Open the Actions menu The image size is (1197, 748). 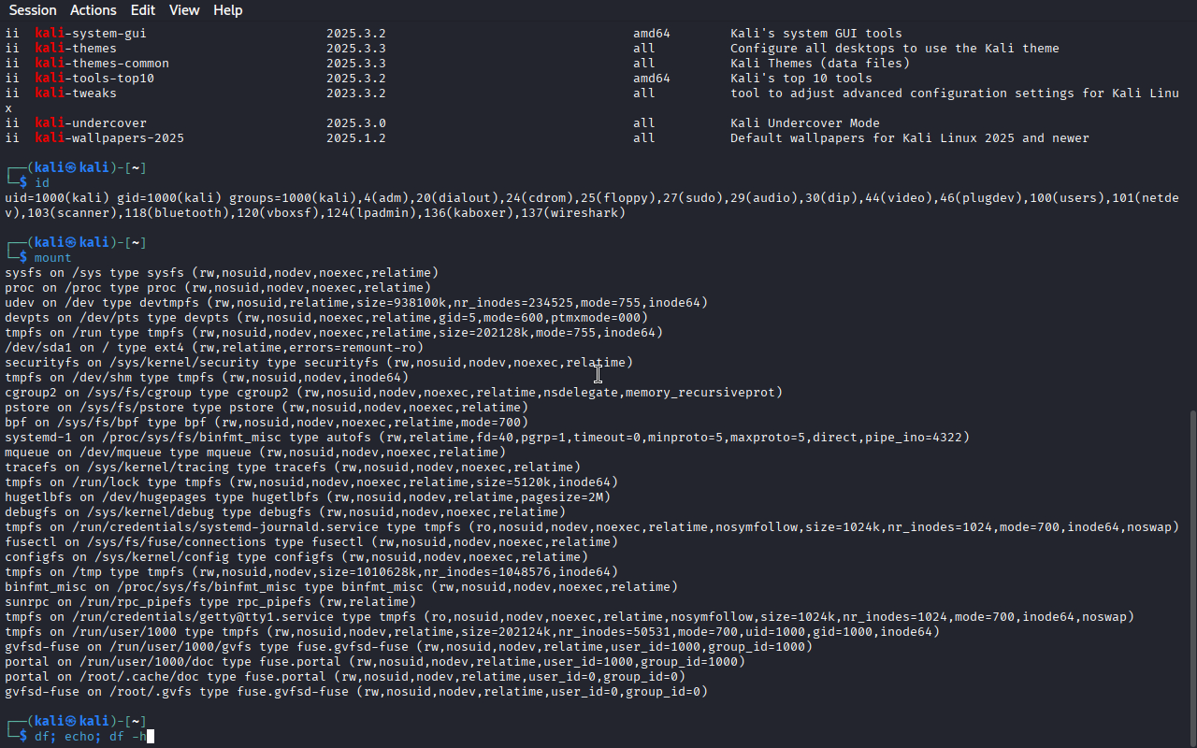tap(94, 10)
